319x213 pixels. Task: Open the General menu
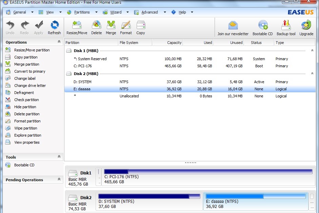20,13
